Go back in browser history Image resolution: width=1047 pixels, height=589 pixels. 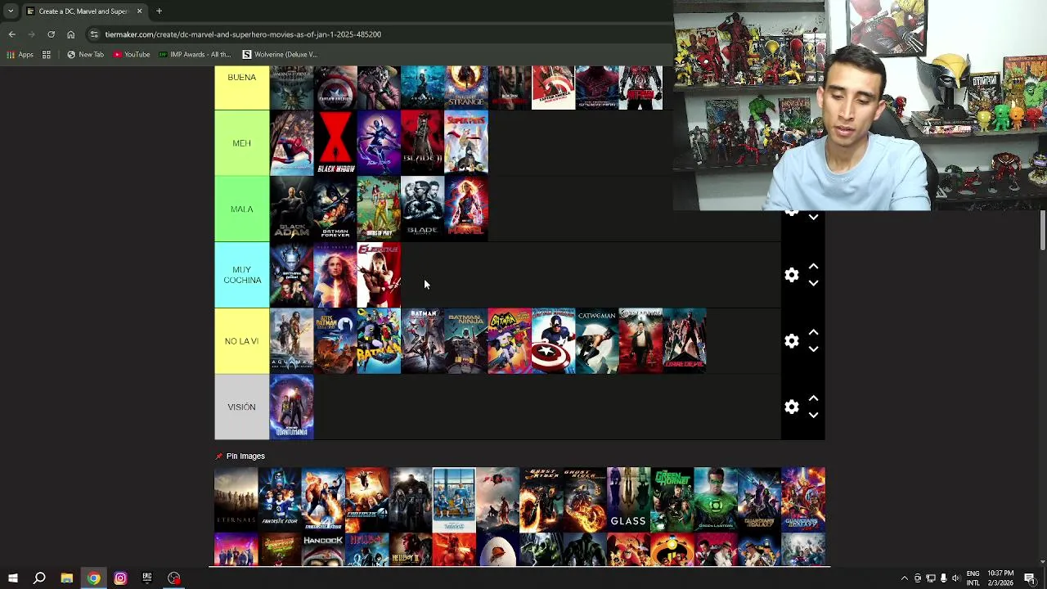click(11, 34)
